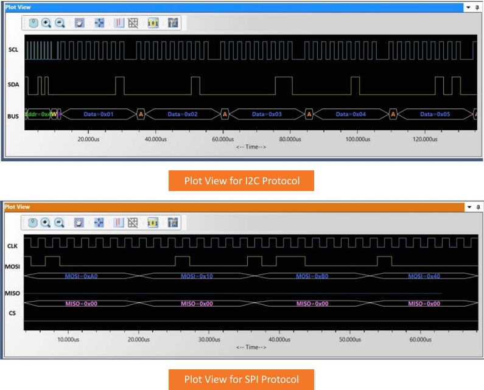The width and height of the screenshot is (484, 390).
Task: Click the Plot View for I2C Protocol caption
Action: coord(241,181)
